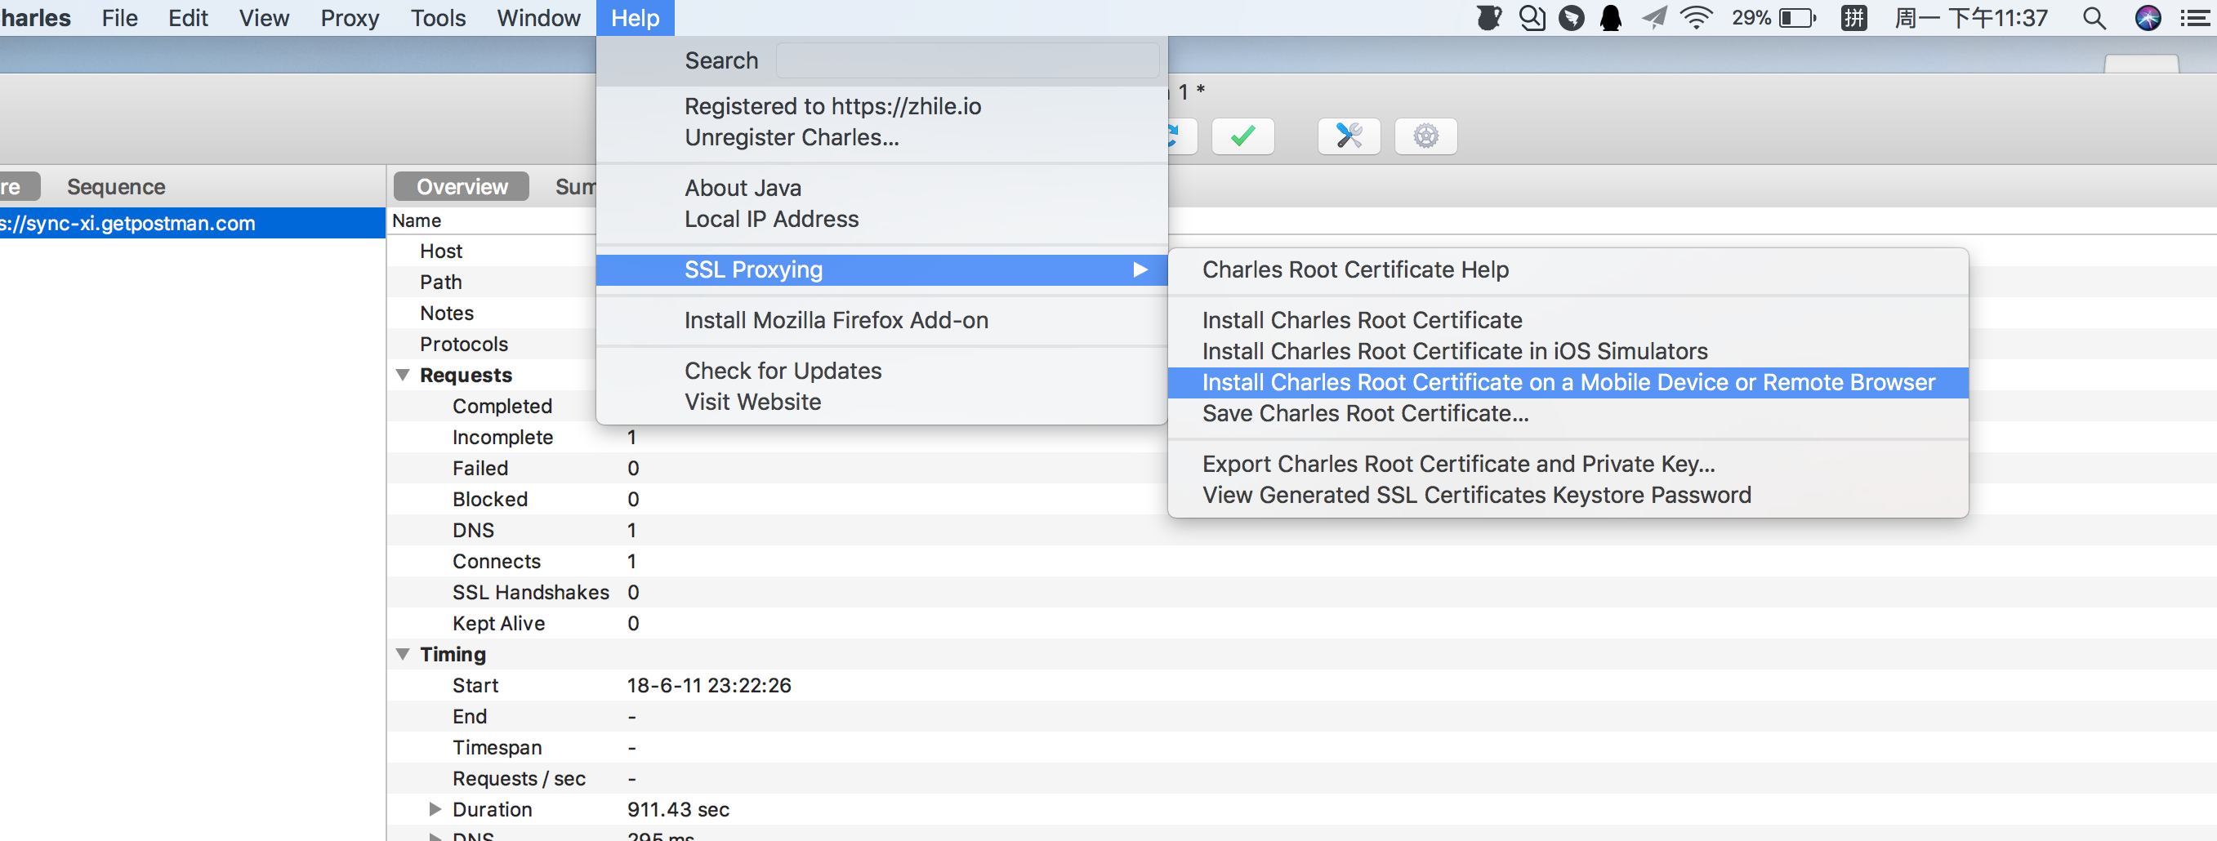
Task: Select the sync-xi.getpostman.com host entry
Action: [x=193, y=224]
